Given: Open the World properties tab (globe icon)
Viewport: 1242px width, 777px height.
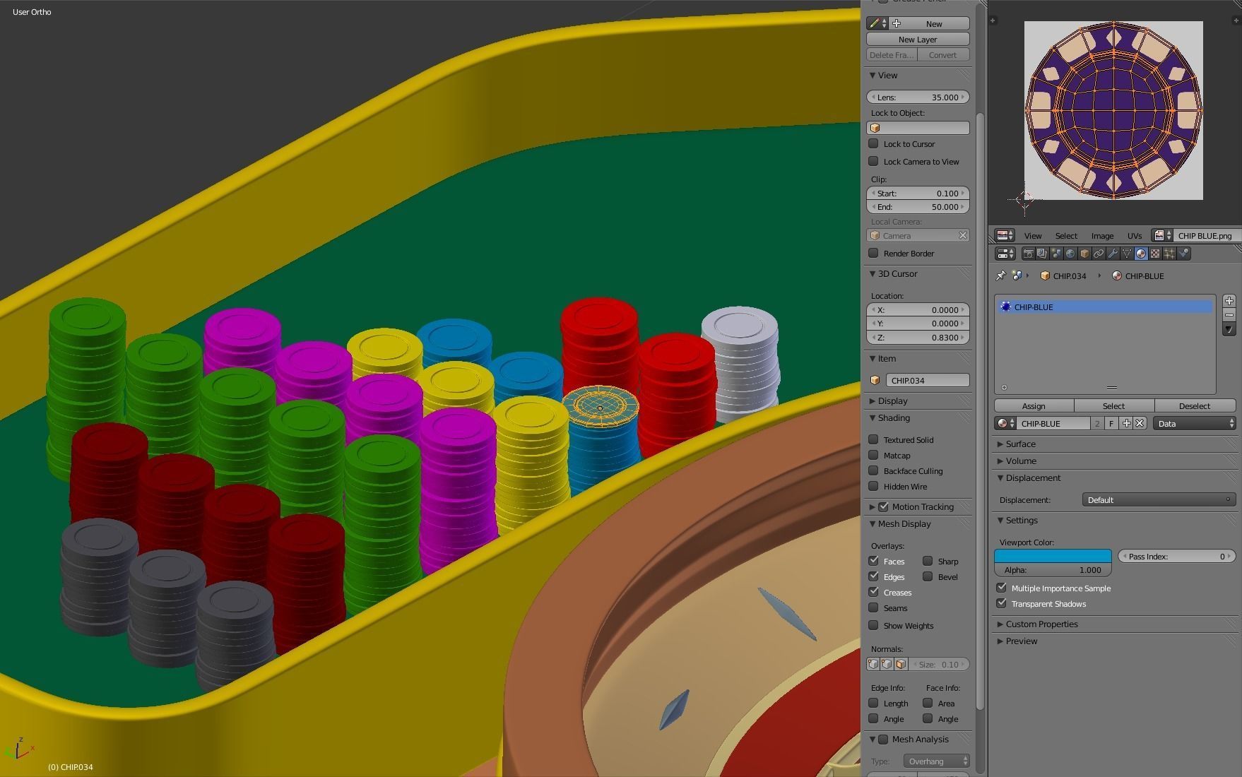Looking at the screenshot, I should [1070, 254].
